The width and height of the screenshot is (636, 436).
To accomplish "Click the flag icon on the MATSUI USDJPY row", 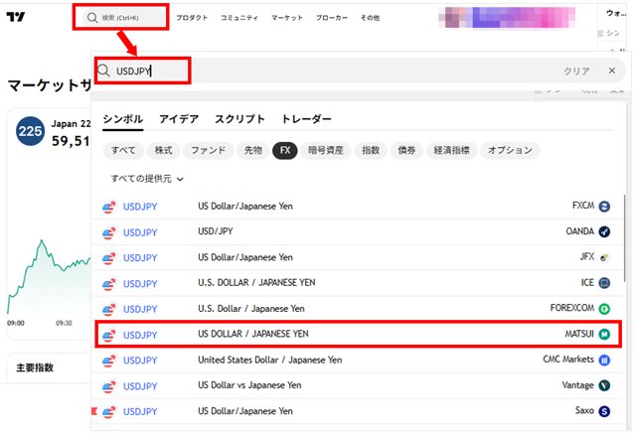I will pos(108,335).
